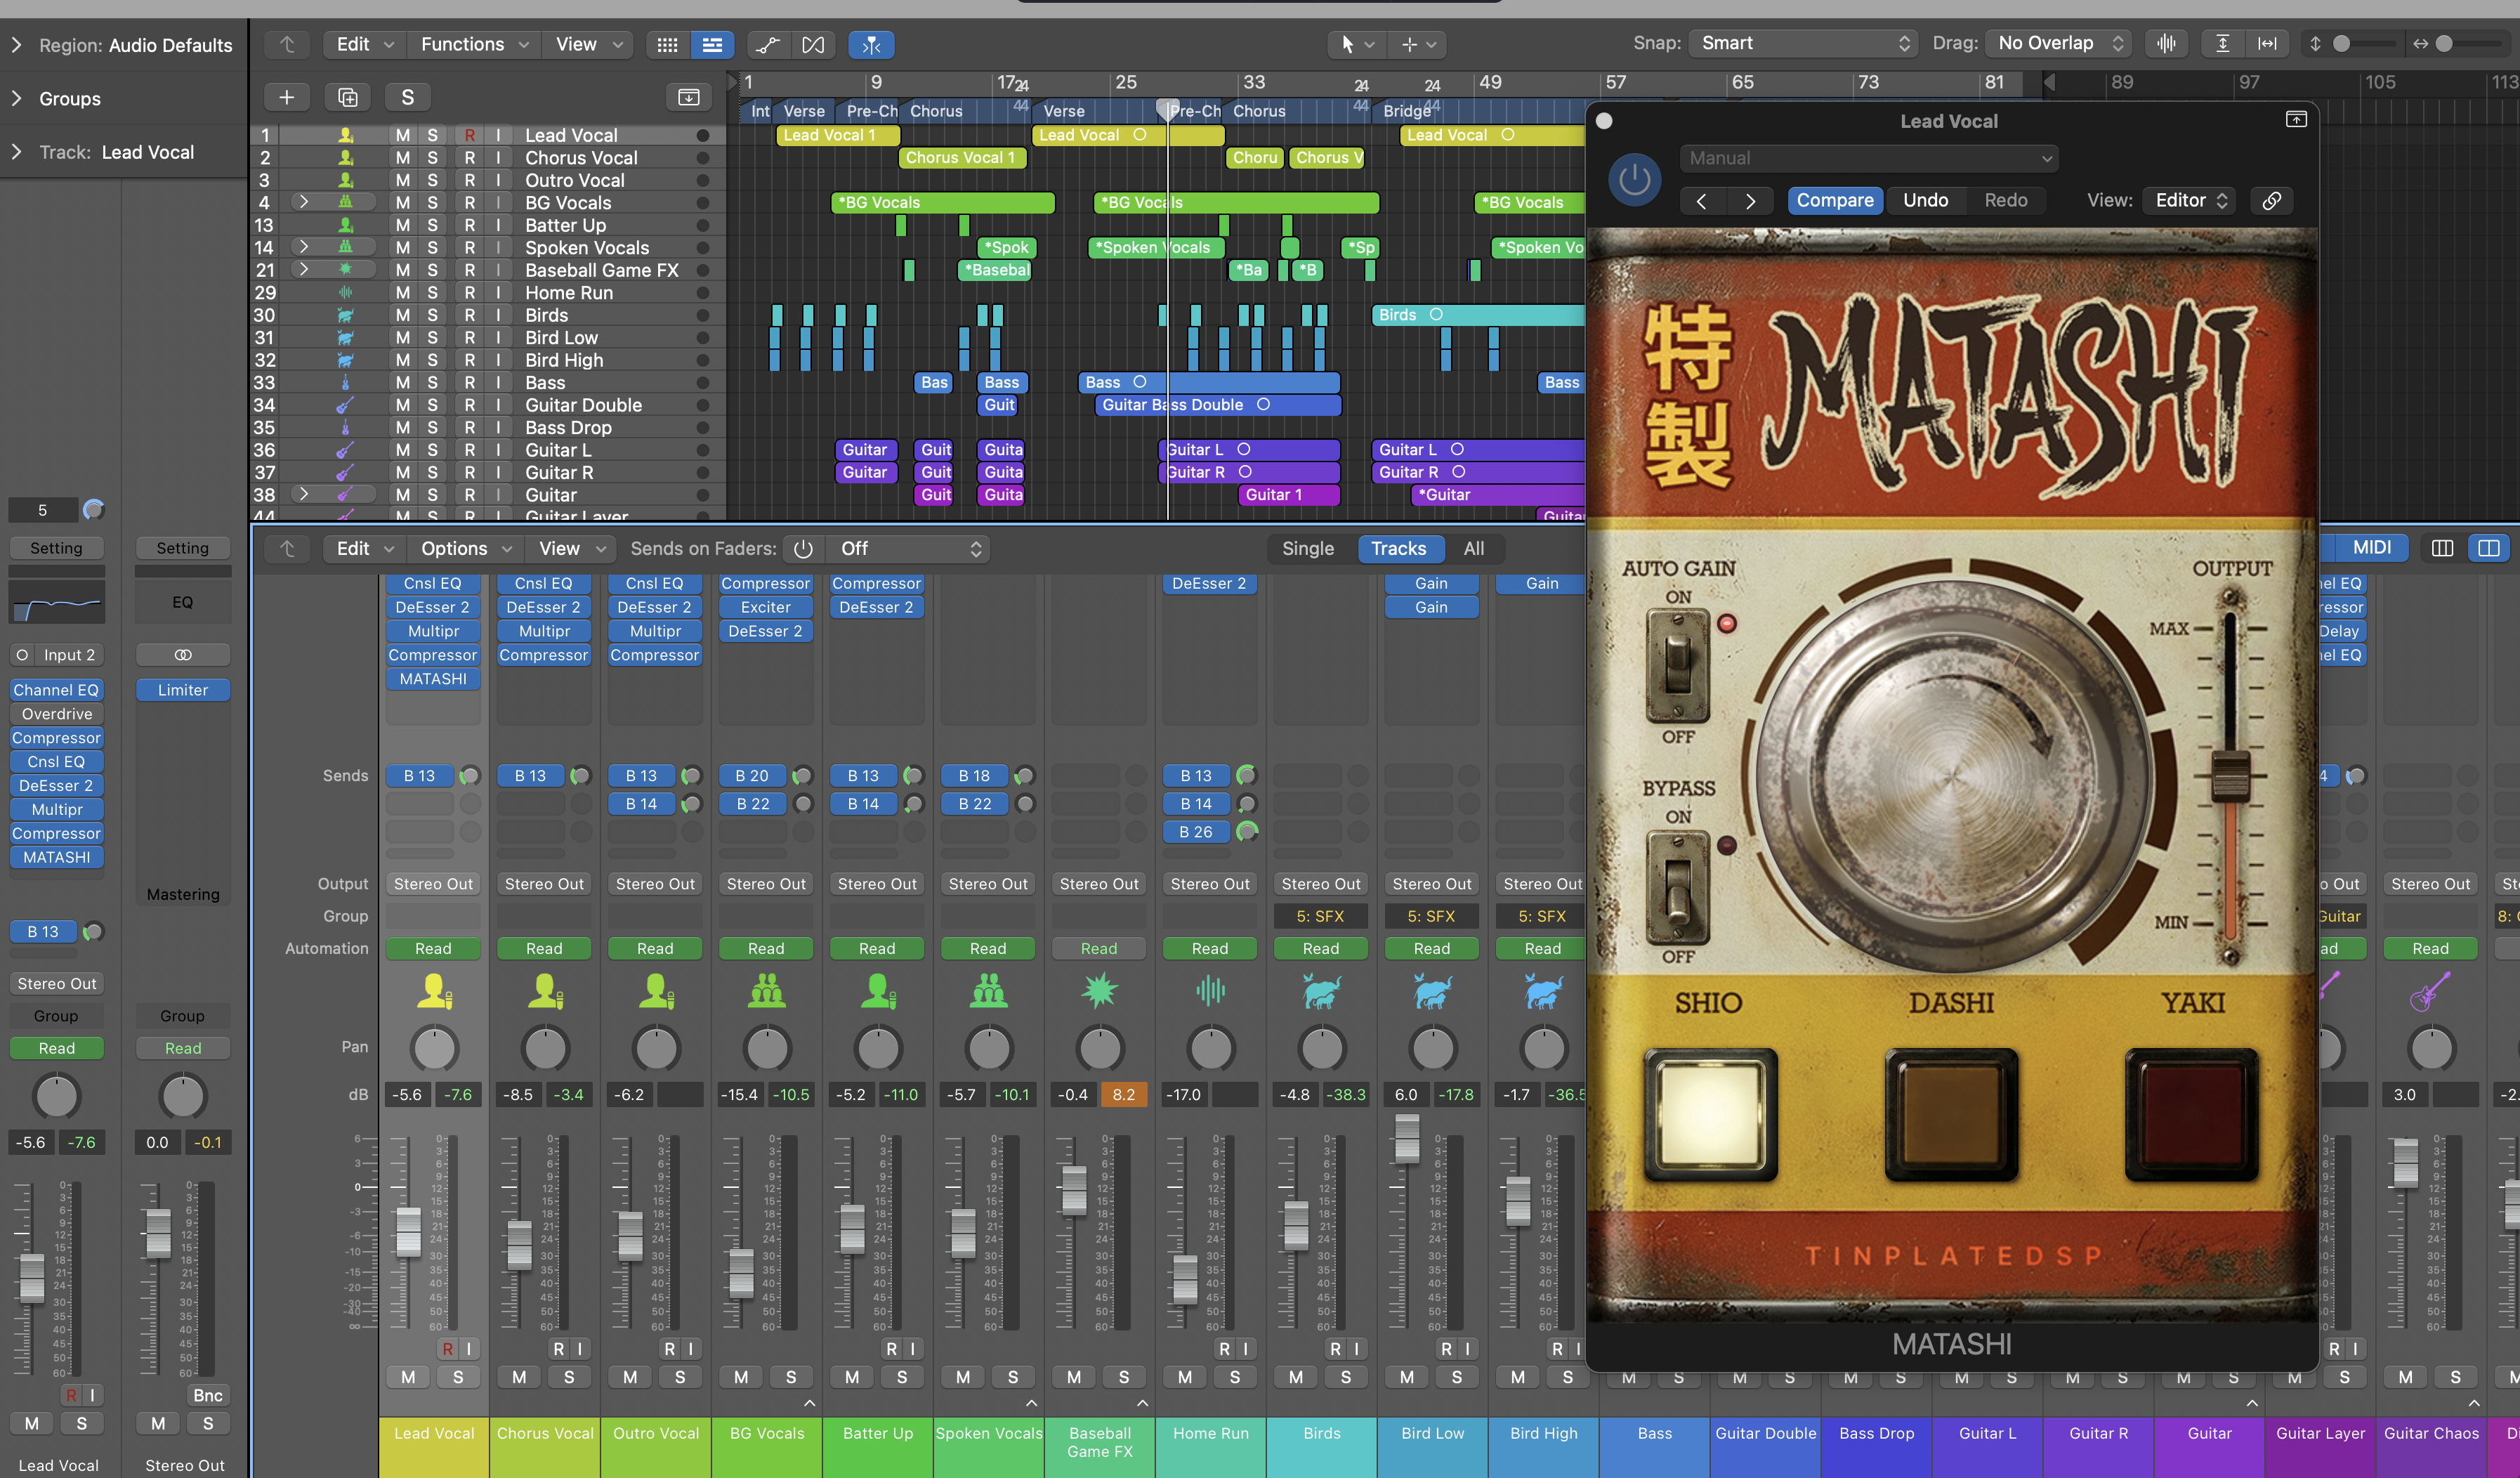Click the Lead Vocal track icon in track list

(x=345, y=135)
